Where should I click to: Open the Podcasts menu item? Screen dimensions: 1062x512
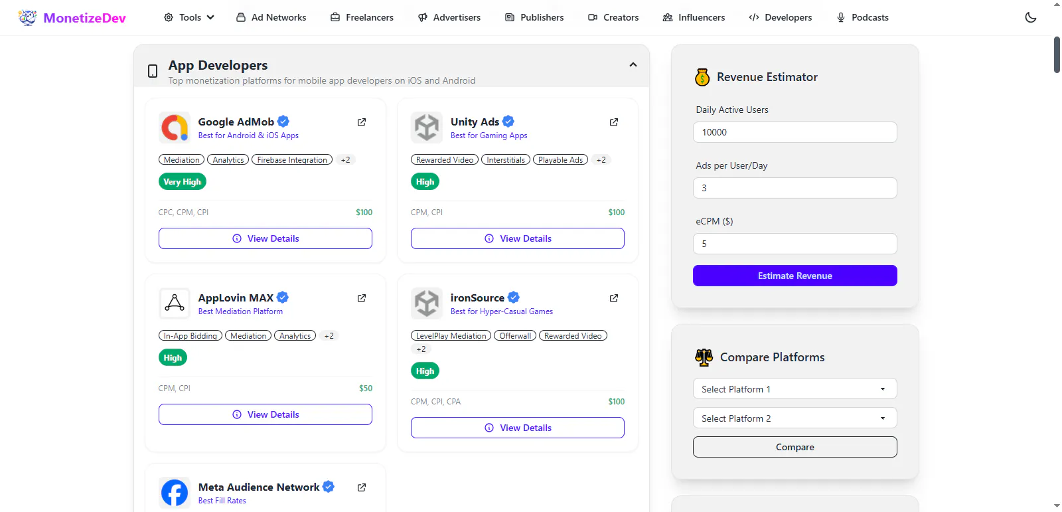pyautogui.click(x=862, y=17)
